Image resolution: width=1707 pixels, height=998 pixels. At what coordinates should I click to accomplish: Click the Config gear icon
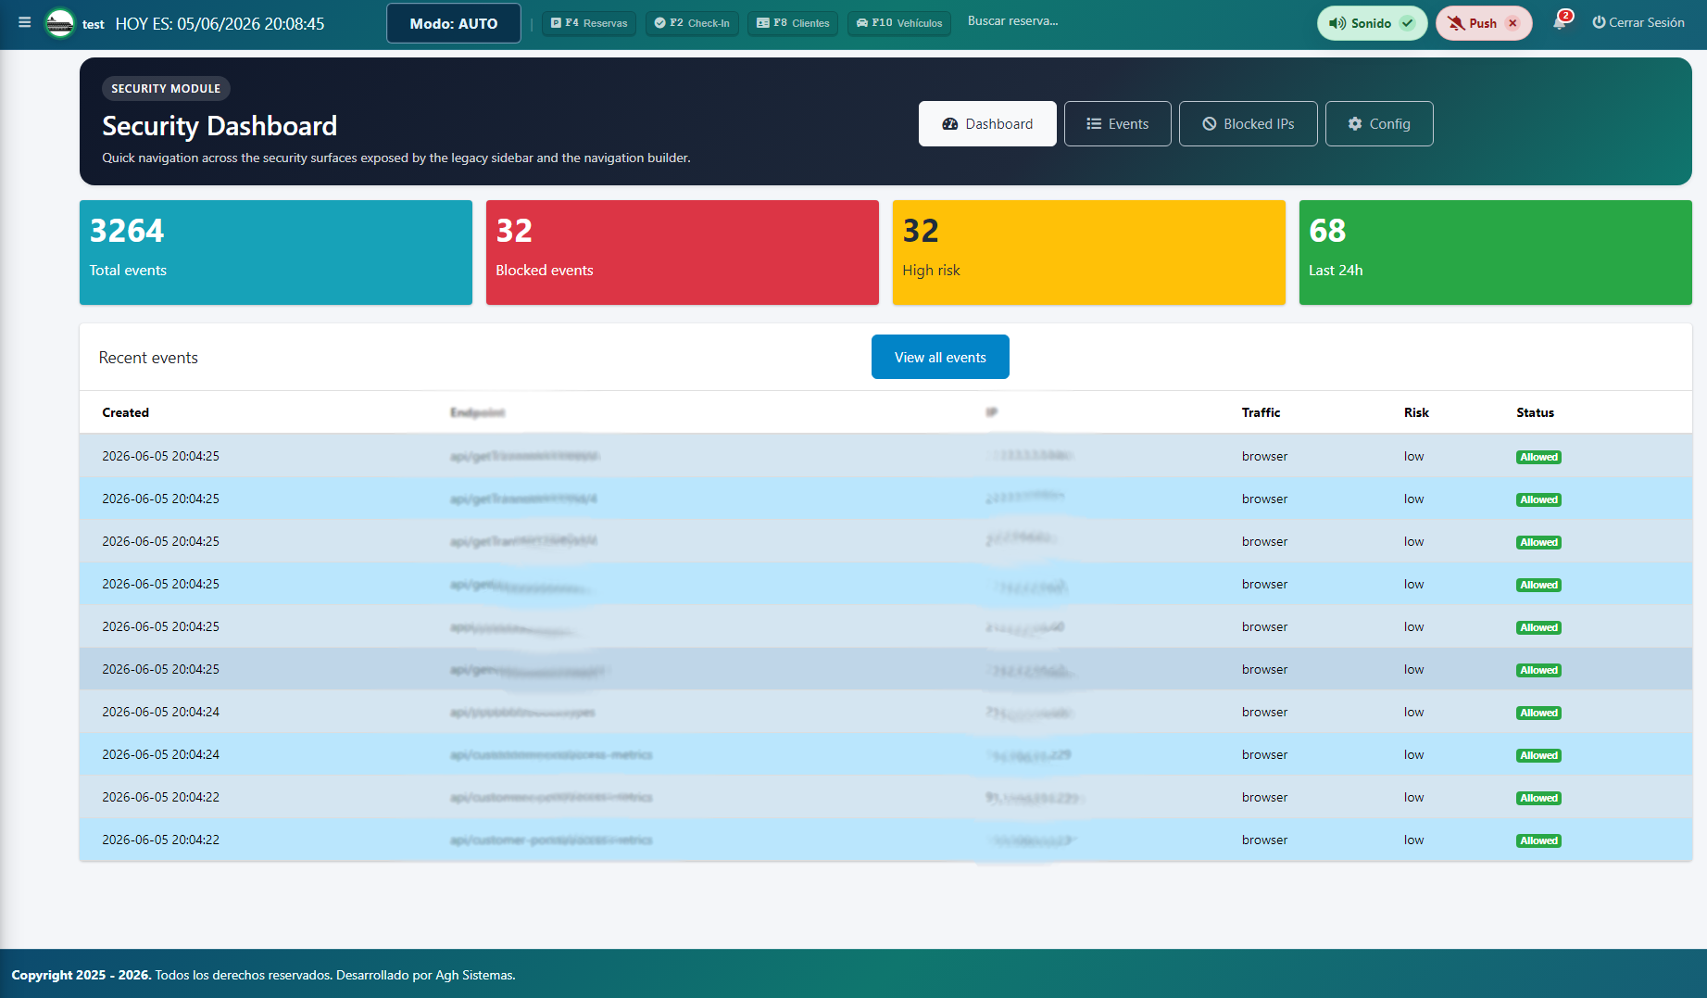click(x=1355, y=124)
